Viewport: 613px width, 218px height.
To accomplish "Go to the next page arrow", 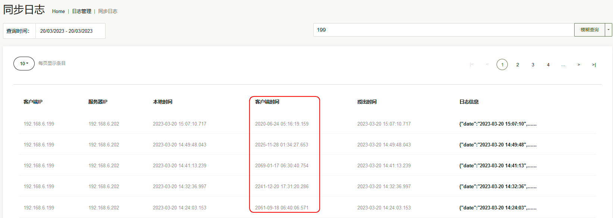I will point(579,65).
